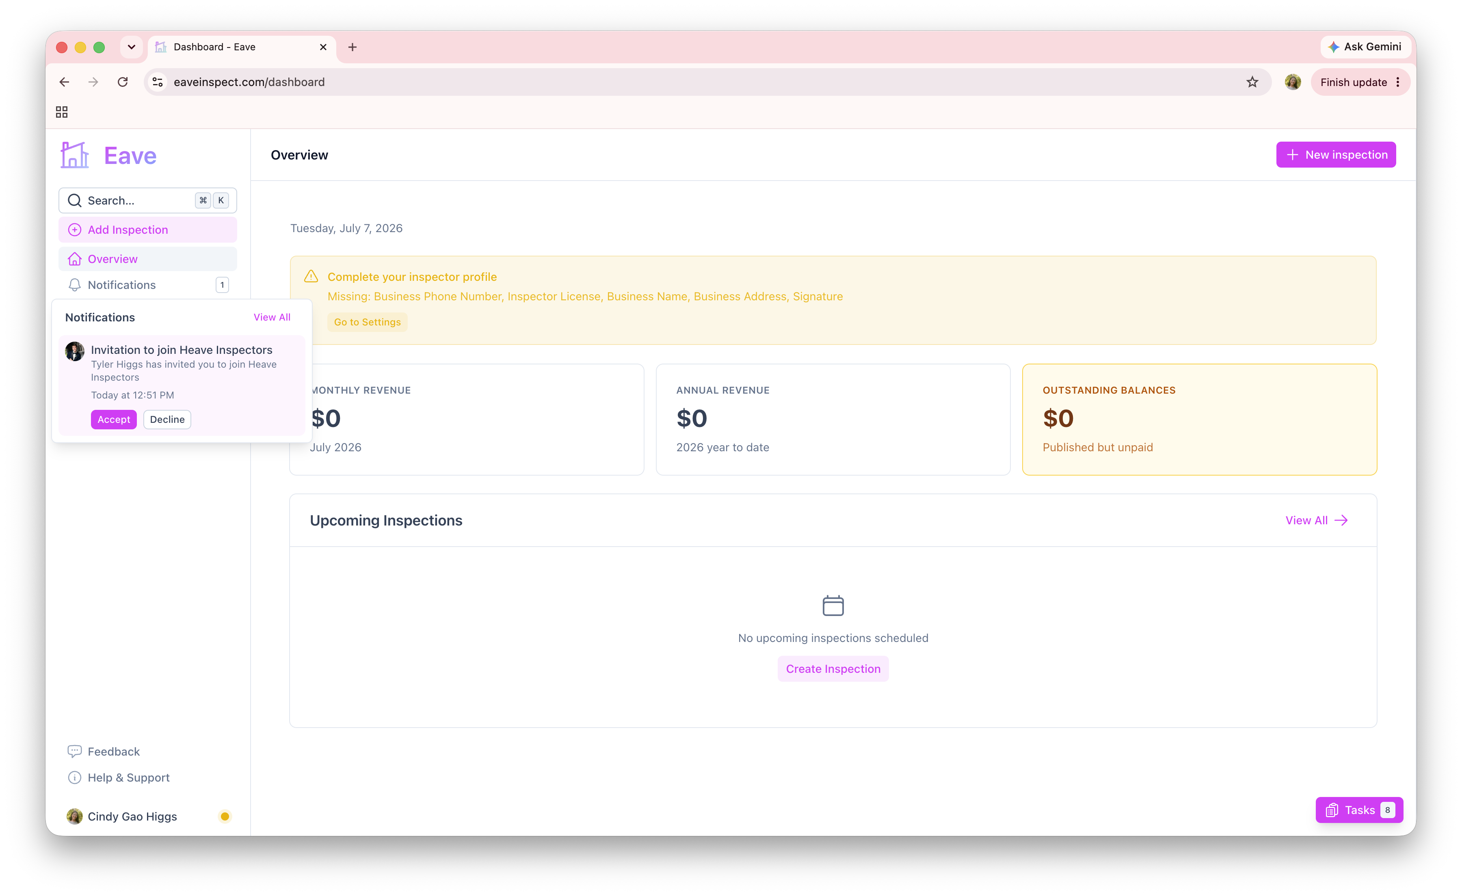Reload the page with refresh icon
1462x896 pixels.
[x=123, y=82]
